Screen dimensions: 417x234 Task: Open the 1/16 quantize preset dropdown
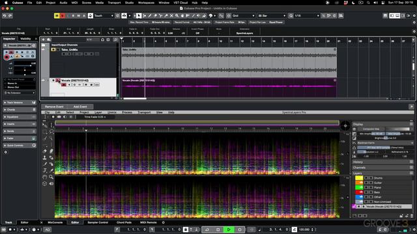[x=307, y=16]
